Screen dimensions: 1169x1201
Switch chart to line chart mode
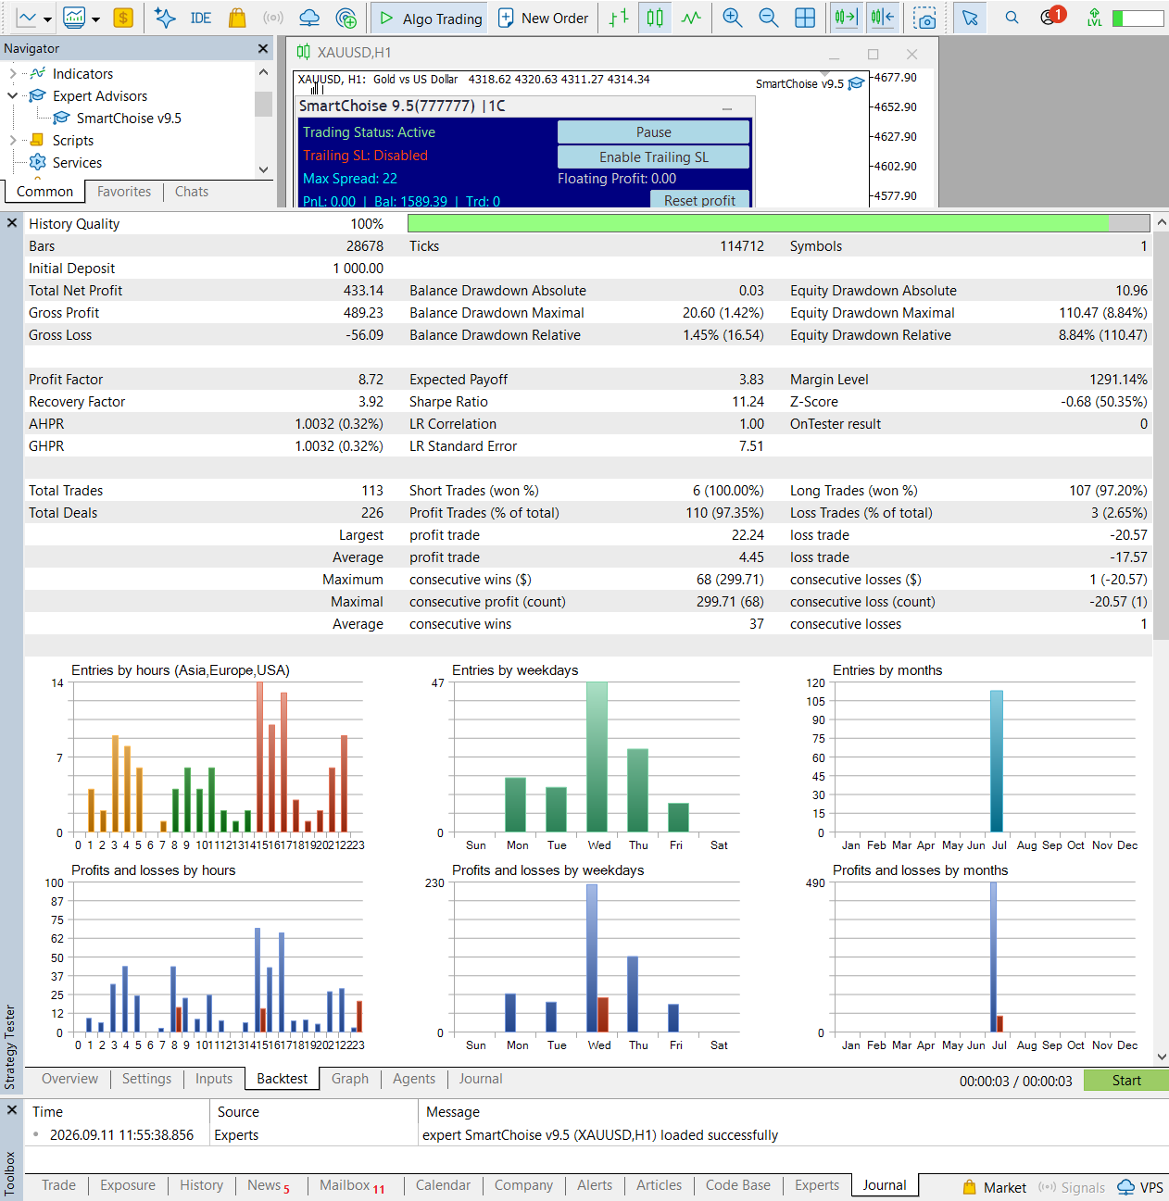[x=692, y=18]
